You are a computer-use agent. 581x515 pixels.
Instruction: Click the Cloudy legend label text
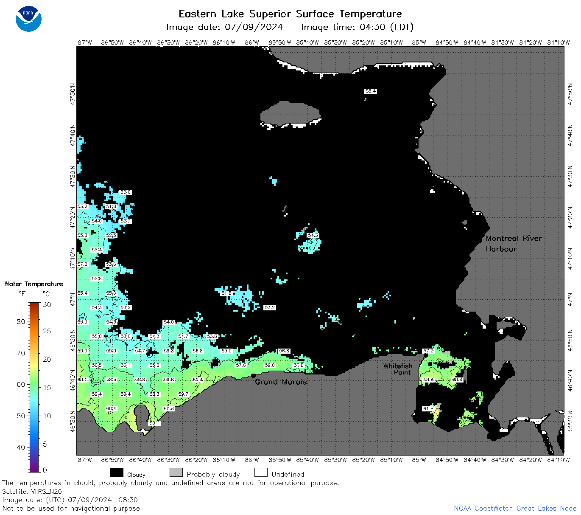[x=136, y=475]
